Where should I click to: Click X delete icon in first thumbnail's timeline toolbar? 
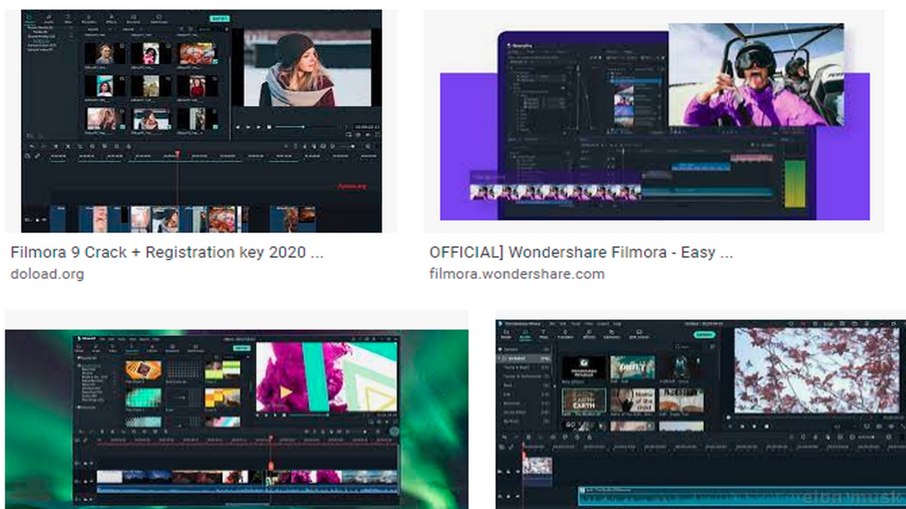coord(68,147)
